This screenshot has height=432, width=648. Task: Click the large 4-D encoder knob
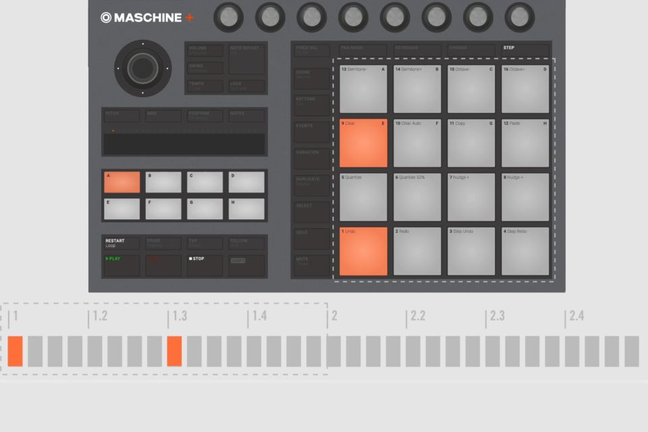142,67
